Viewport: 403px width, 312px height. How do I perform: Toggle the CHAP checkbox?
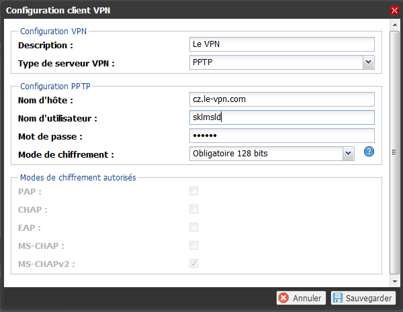coord(194,209)
